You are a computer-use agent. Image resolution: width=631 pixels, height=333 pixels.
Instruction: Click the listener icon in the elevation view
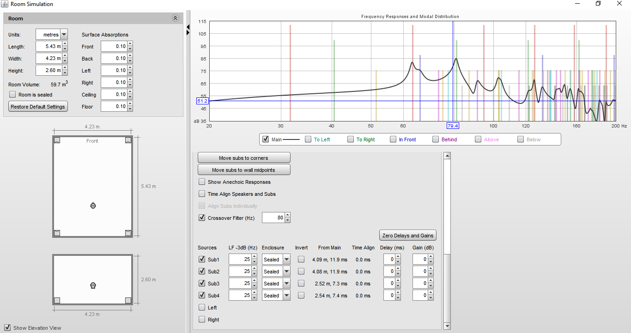[x=93, y=285]
